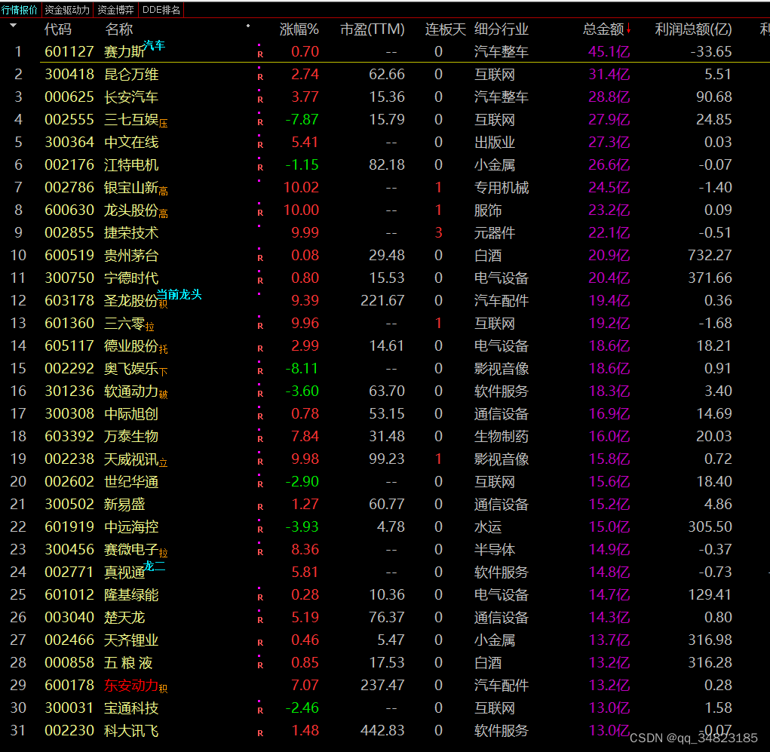This screenshot has height=752, width=770.
Task: Click 水运 industry in 中远海控 row
Action: pyautogui.click(x=488, y=527)
